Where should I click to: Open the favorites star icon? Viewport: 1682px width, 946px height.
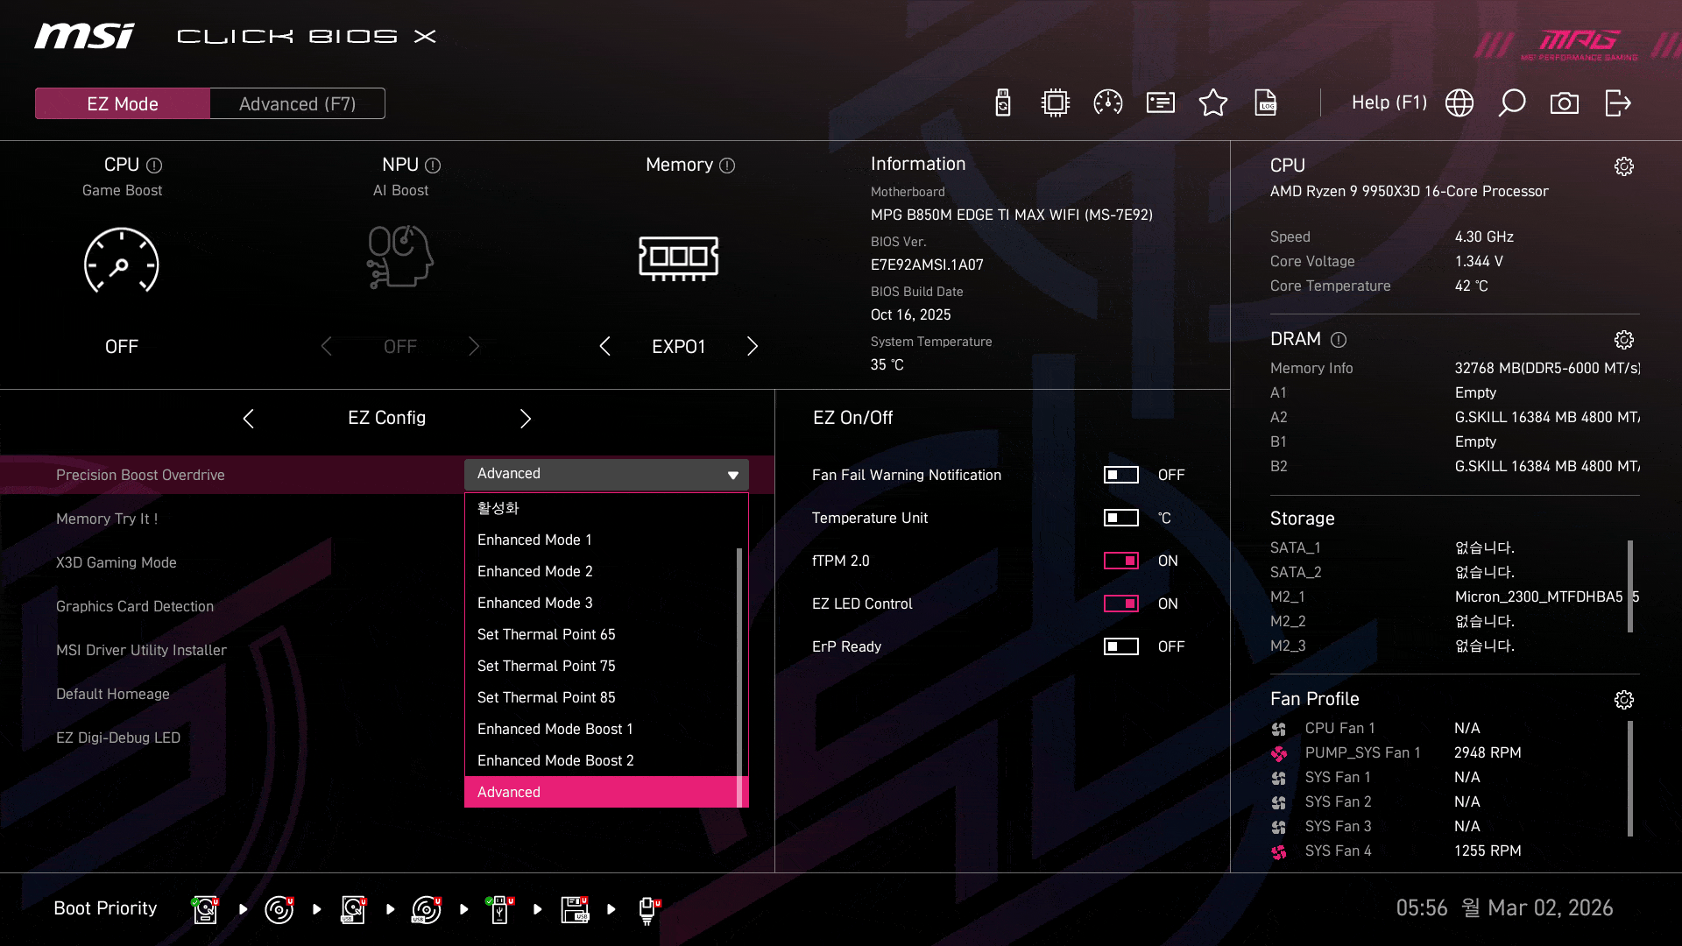(x=1213, y=103)
